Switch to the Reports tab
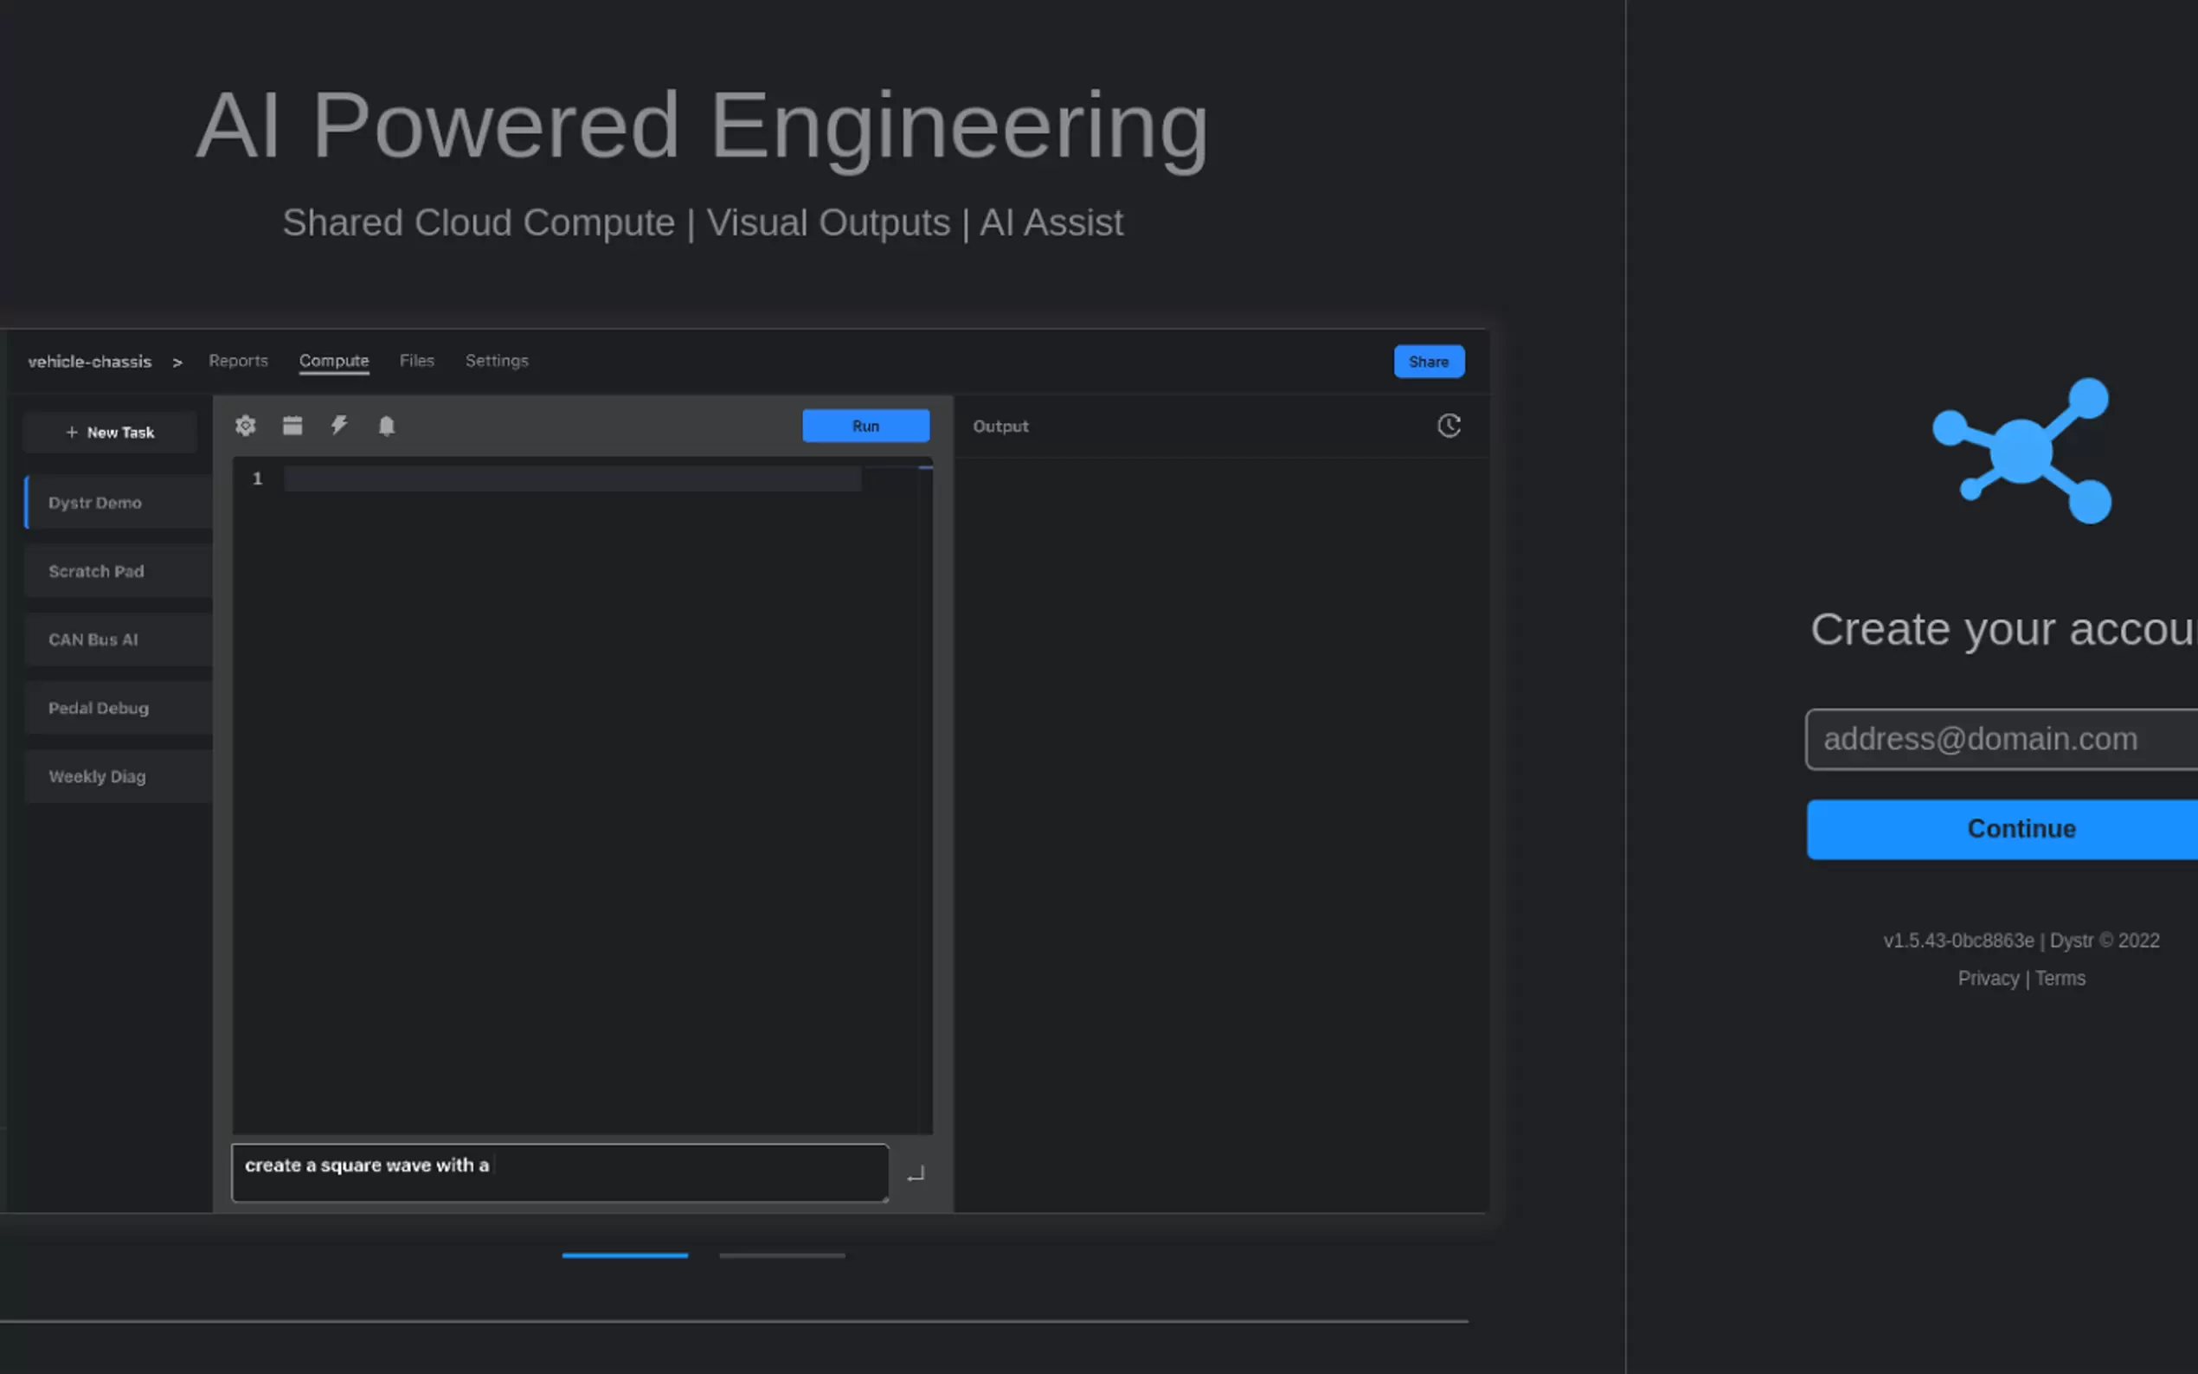This screenshot has width=2198, height=1374. pos(238,361)
